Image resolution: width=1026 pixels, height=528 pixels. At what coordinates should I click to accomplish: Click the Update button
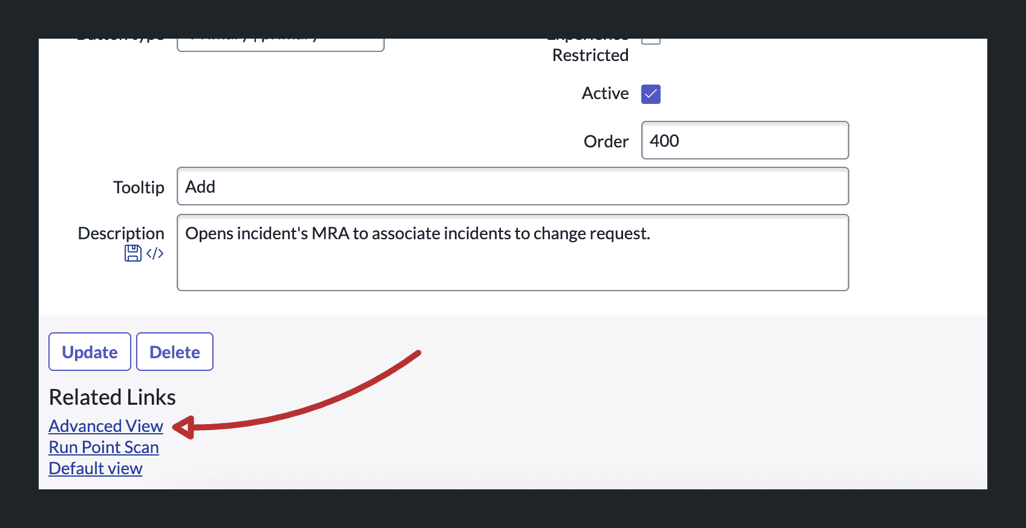pyautogui.click(x=90, y=352)
